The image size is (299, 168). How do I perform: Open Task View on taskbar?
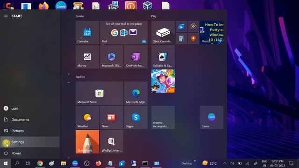[28, 163]
